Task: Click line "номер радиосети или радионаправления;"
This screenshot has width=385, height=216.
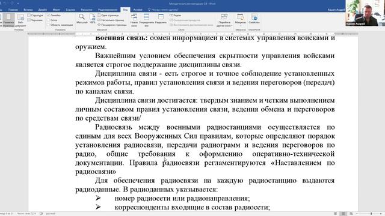Action: click(182, 199)
